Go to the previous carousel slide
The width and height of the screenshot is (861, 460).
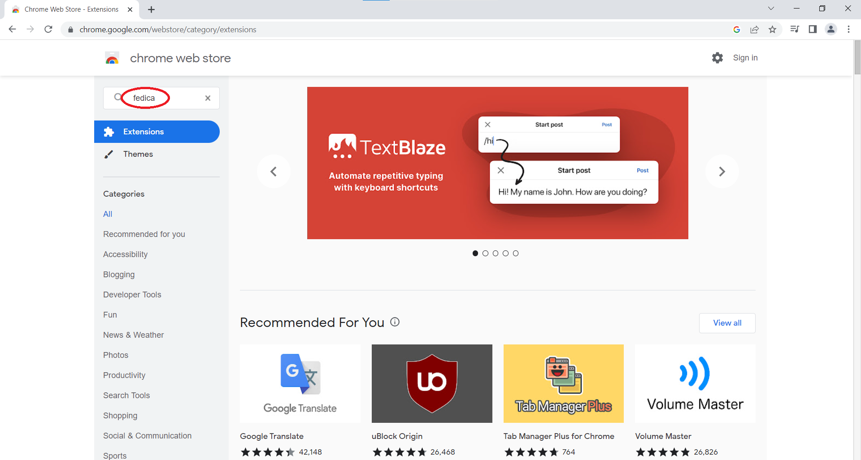(x=274, y=172)
